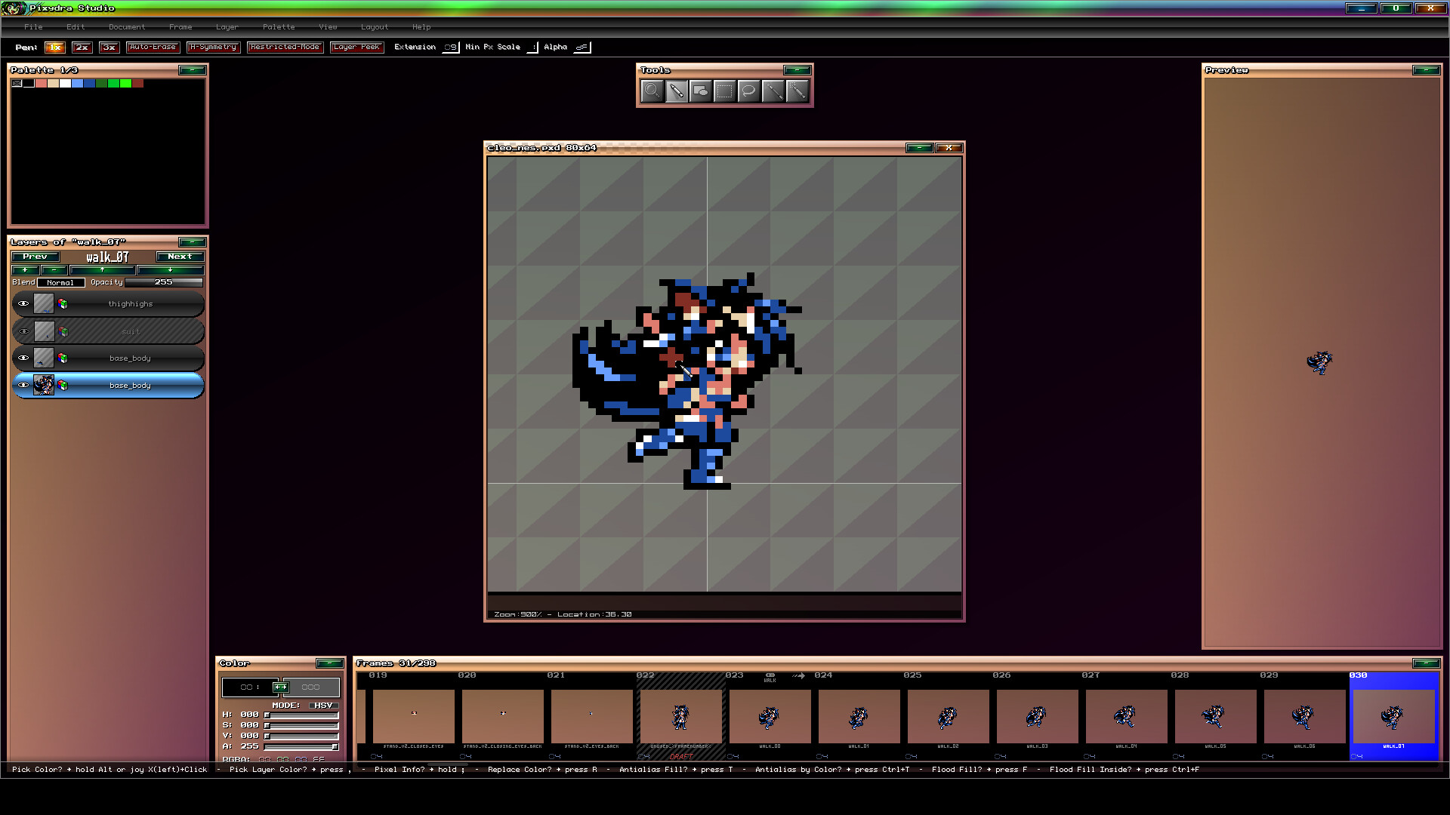Toggle visibility of selected base_body layer
The width and height of the screenshot is (1450, 815).
[23, 386]
